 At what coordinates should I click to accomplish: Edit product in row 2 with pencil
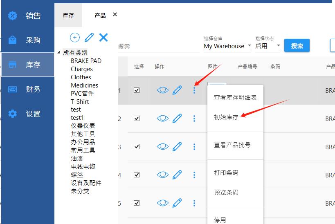[177, 119]
